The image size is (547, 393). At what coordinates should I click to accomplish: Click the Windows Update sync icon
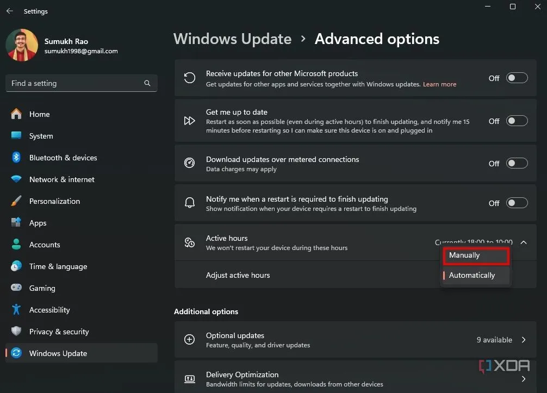click(16, 353)
